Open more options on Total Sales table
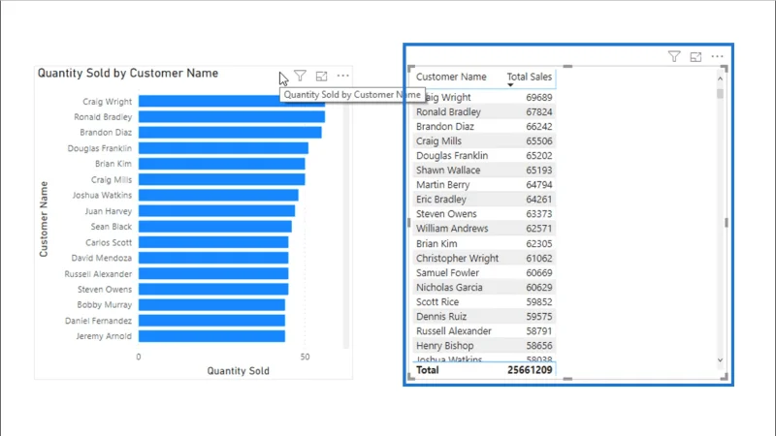Screen dimensions: 776x436 coord(717,57)
